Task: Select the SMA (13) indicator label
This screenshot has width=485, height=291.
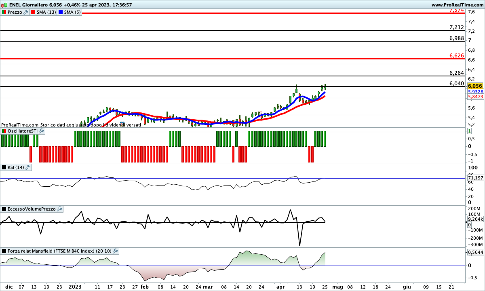Action: coord(46,12)
